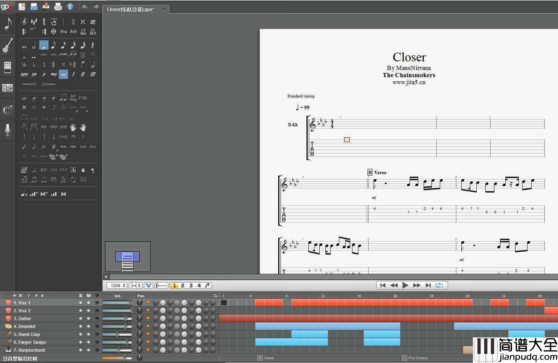
Task: Open the 100% zoom dropdown
Action: click(117, 286)
